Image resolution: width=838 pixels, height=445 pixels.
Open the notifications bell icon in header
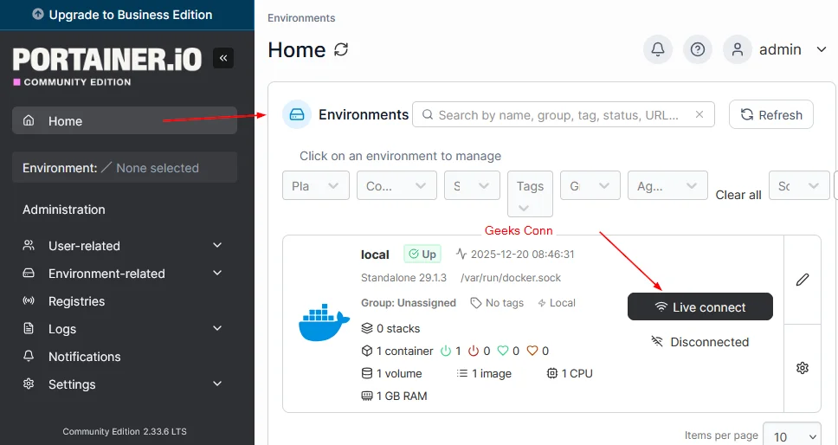[657, 49]
